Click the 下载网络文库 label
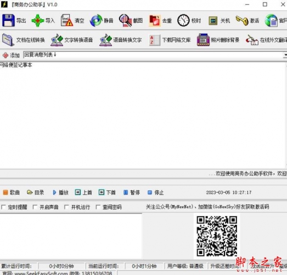Viewport: 287px width, 275px height. click(x=177, y=40)
